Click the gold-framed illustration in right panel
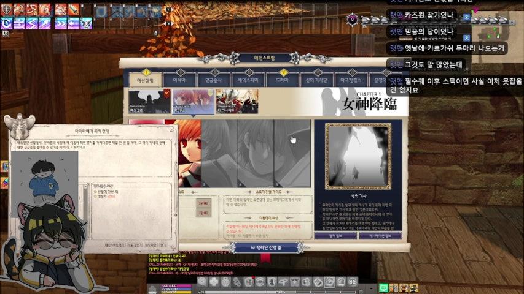524x294 pixels. coord(358,156)
